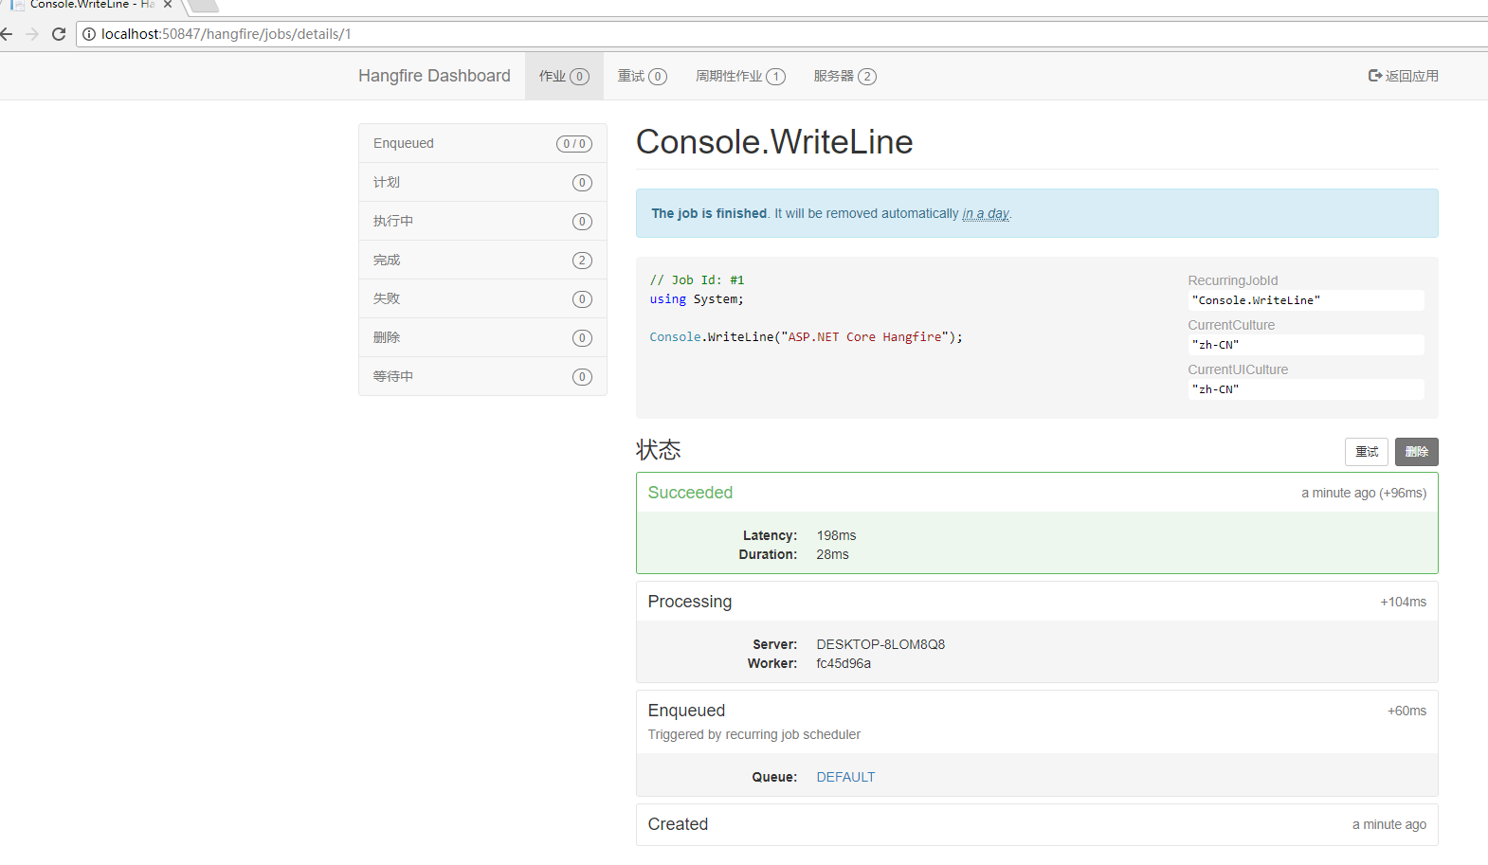Close the Console.WriteLine browser tab
The height and width of the screenshot is (865, 1488).
(168, 5)
